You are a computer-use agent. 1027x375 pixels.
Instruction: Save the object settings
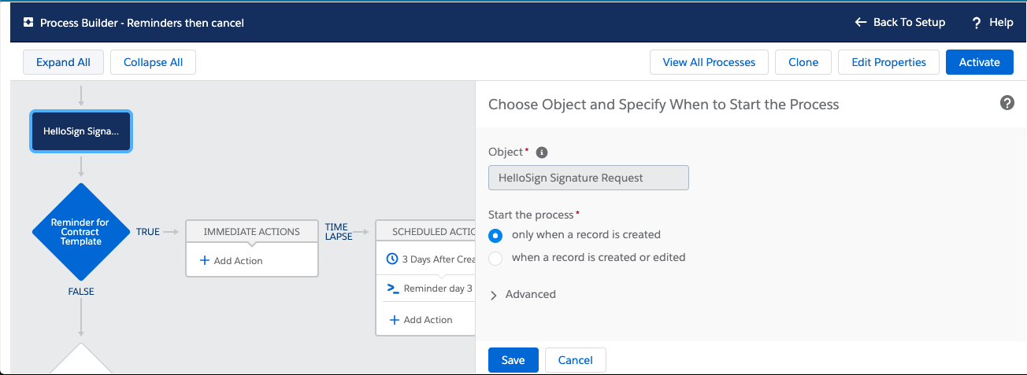(513, 360)
